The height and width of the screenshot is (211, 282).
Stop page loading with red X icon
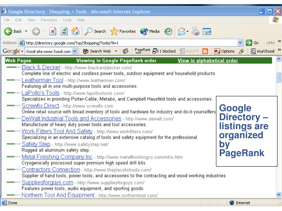[53, 31]
